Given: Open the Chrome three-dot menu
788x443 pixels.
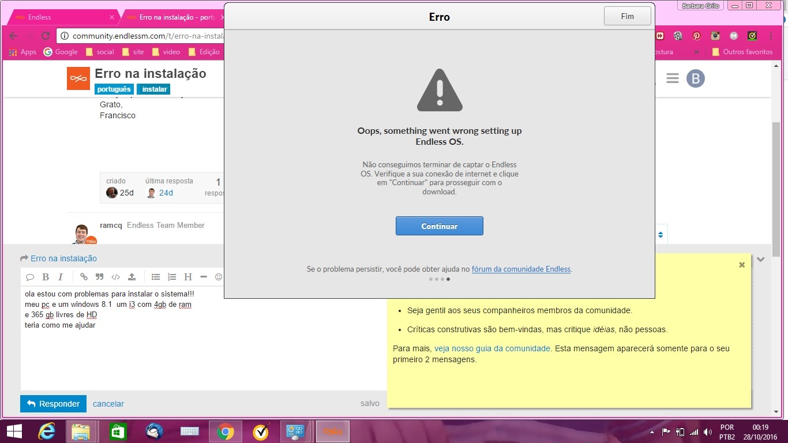Looking at the screenshot, I should [771, 36].
